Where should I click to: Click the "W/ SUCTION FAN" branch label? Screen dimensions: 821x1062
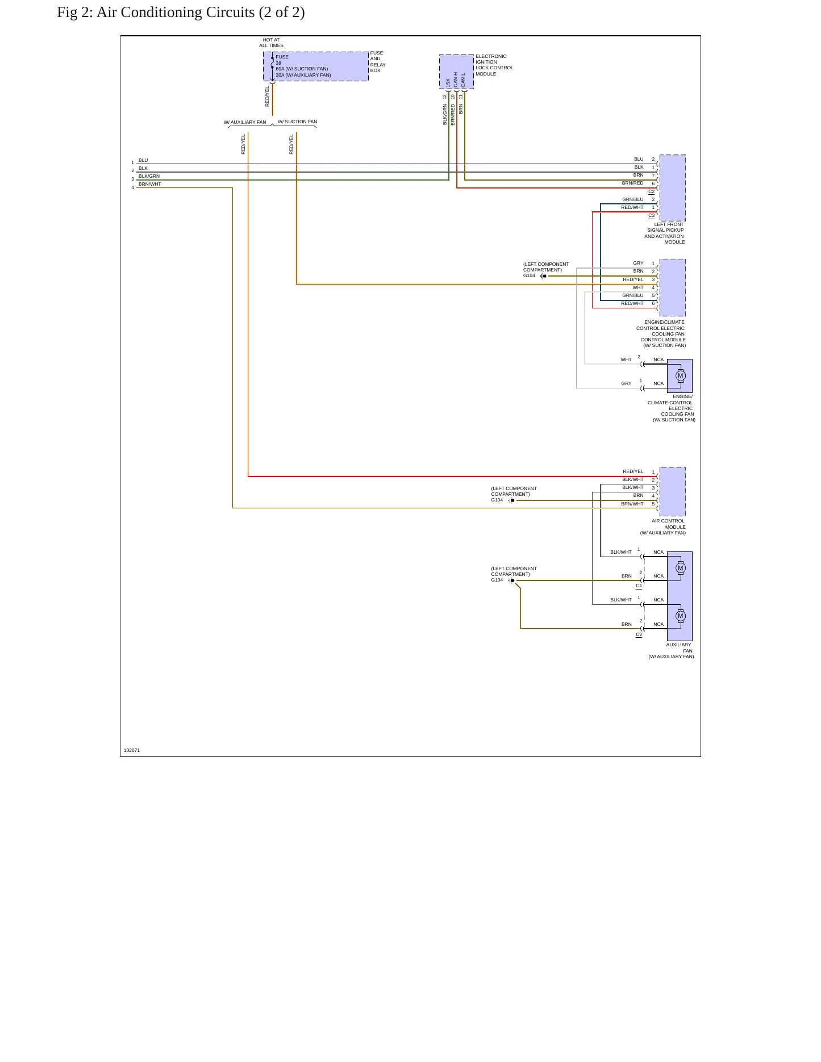click(x=297, y=122)
